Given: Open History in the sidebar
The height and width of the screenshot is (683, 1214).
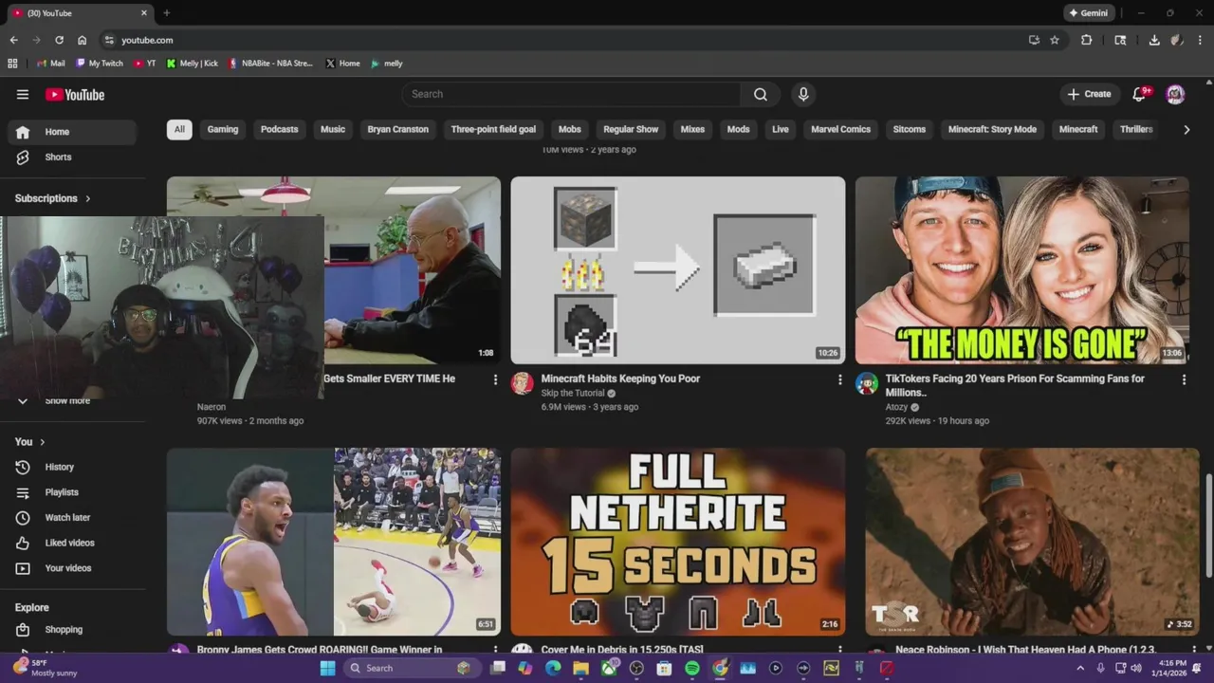Looking at the screenshot, I should [x=72, y=467].
